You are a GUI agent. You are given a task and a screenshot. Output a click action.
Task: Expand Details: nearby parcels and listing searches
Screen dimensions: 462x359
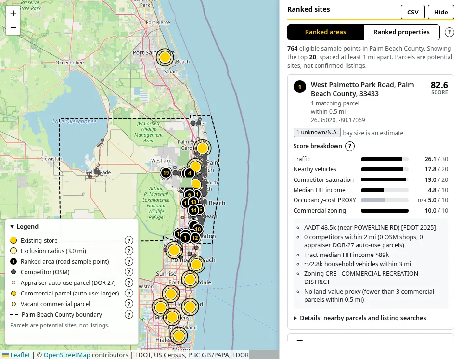pyautogui.click(x=360, y=318)
